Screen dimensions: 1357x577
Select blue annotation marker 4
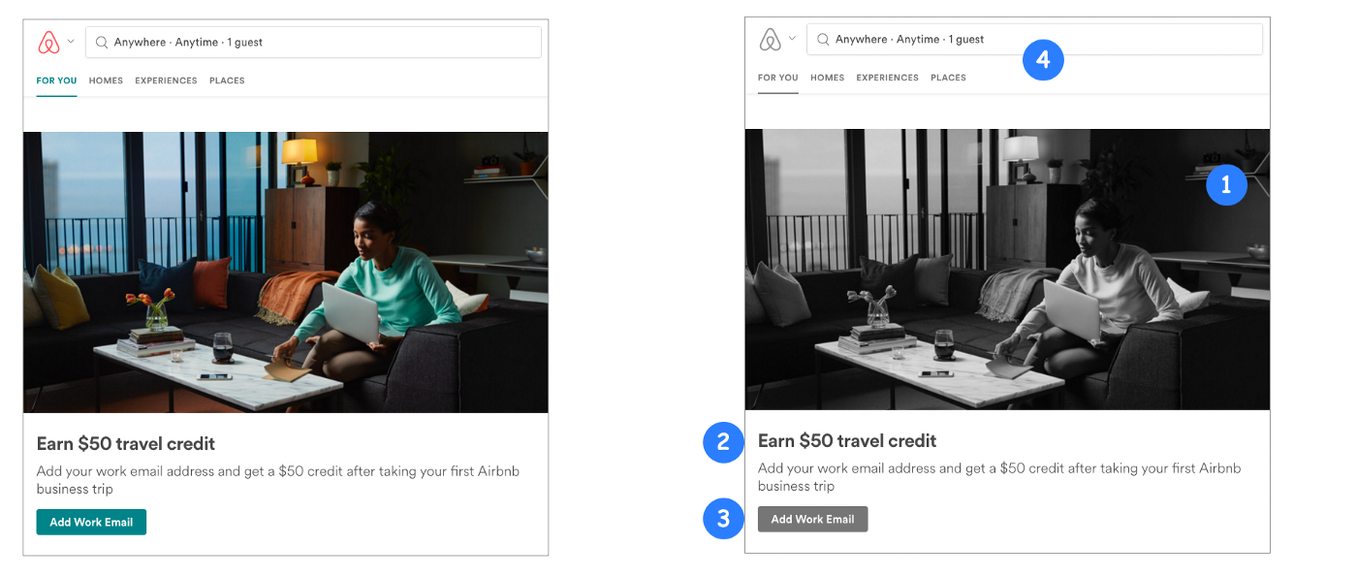pos(1043,60)
